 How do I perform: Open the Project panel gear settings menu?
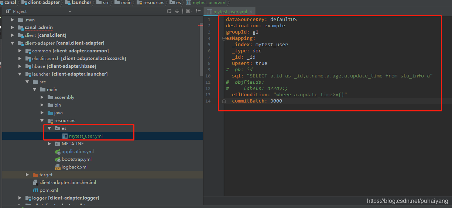(188, 11)
